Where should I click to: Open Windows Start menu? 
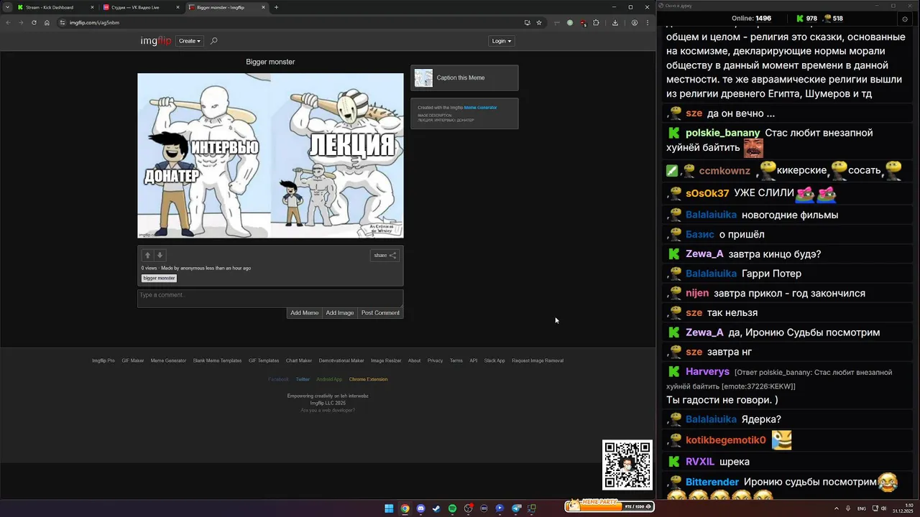(389, 508)
